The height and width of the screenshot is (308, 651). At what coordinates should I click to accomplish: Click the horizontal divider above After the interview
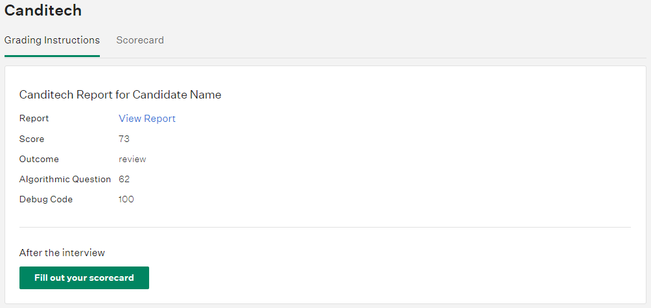(325, 227)
